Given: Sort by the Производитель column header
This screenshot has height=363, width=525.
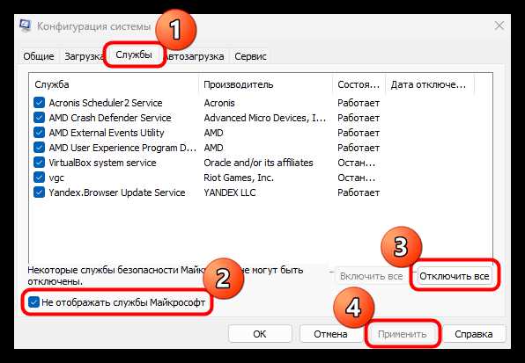Looking at the screenshot, I should coord(266,84).
